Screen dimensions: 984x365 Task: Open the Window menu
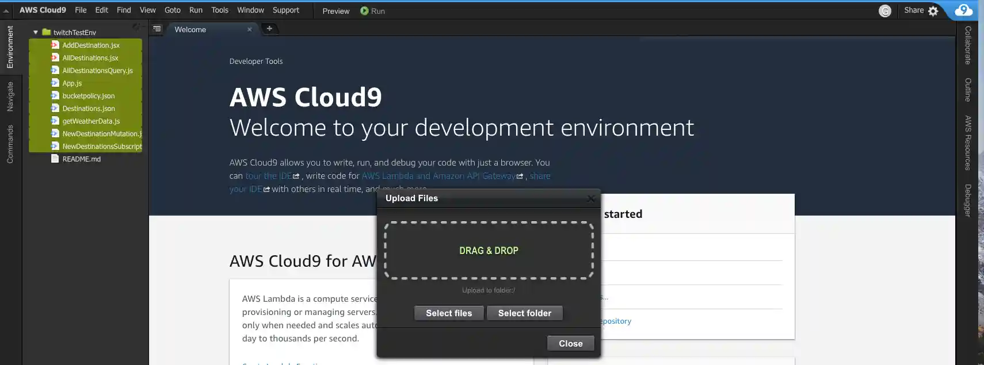click(251, 10)
